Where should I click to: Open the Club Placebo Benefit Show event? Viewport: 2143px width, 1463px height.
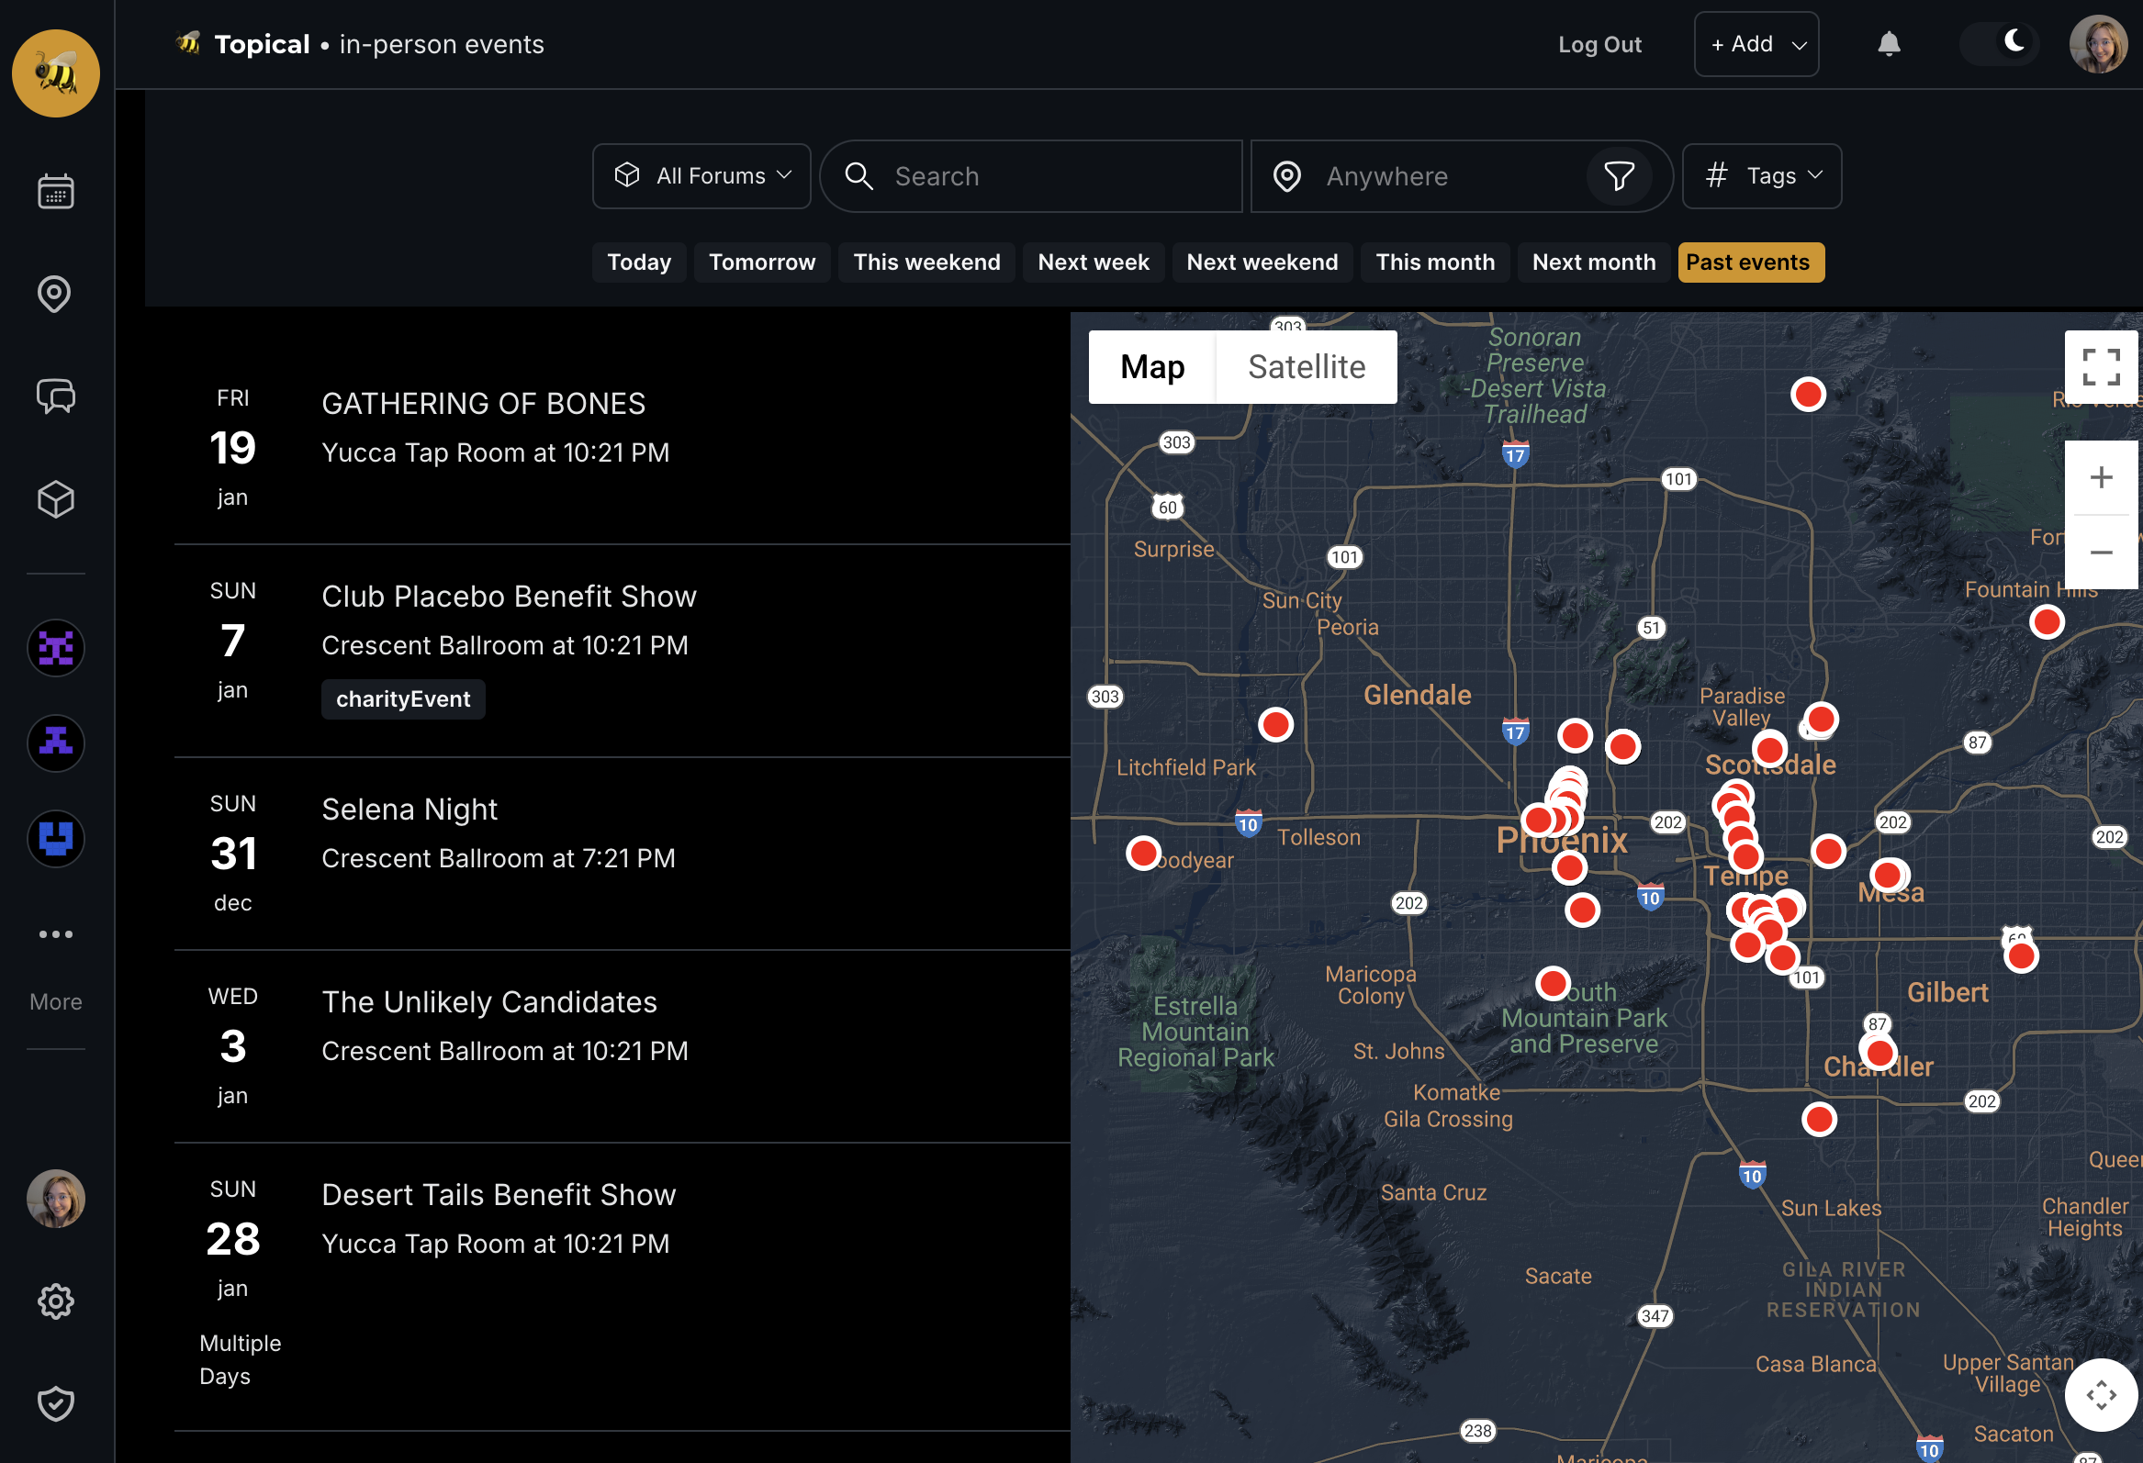[x=509, y=597]
